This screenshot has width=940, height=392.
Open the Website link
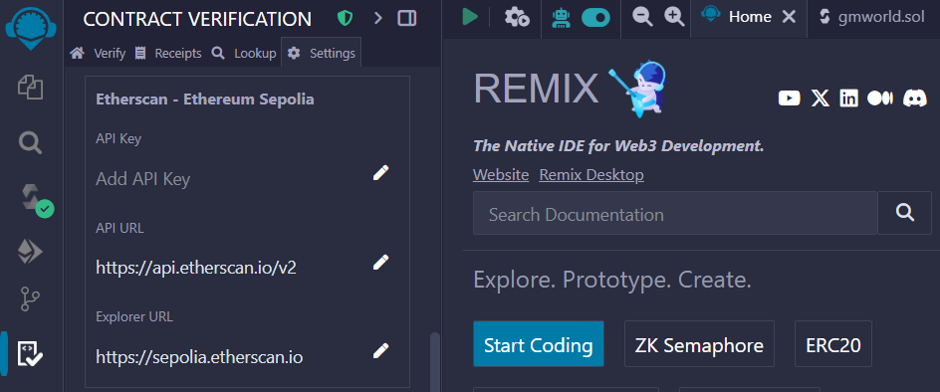click(501, 175)
